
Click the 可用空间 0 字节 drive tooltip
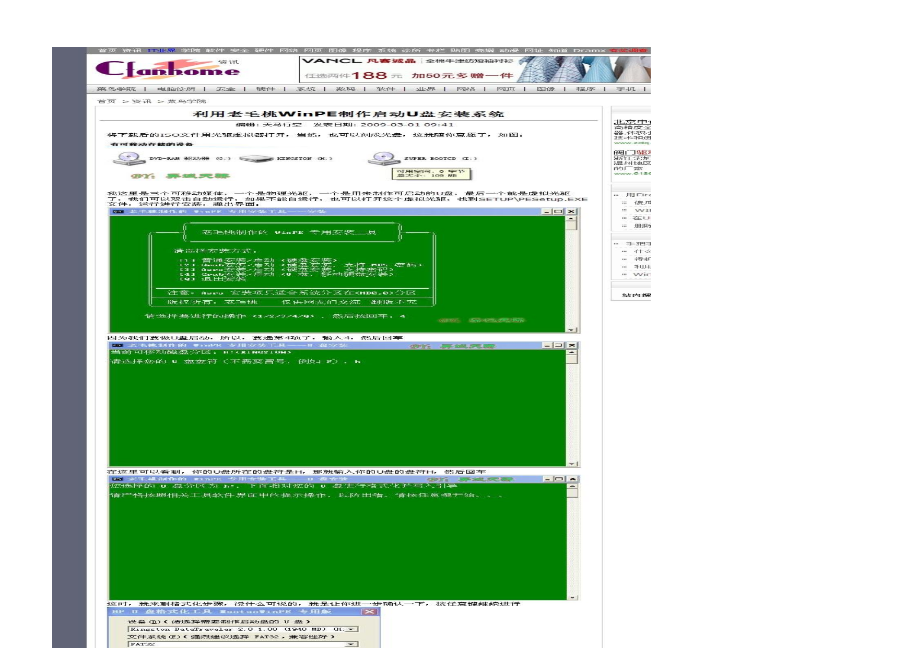pyautogui.click(x=432, y=173)
